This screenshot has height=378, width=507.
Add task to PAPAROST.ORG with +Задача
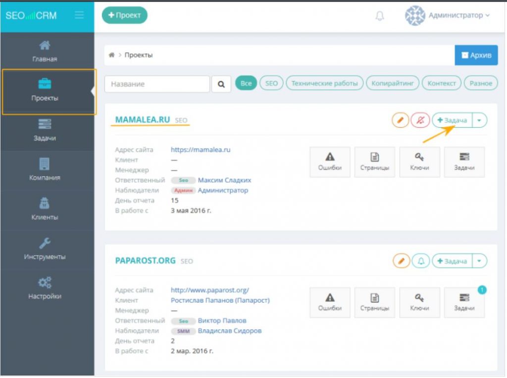click(x=453, y=261)
